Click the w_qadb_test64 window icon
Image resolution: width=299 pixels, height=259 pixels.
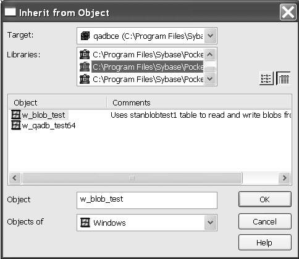tap(16, 125)
